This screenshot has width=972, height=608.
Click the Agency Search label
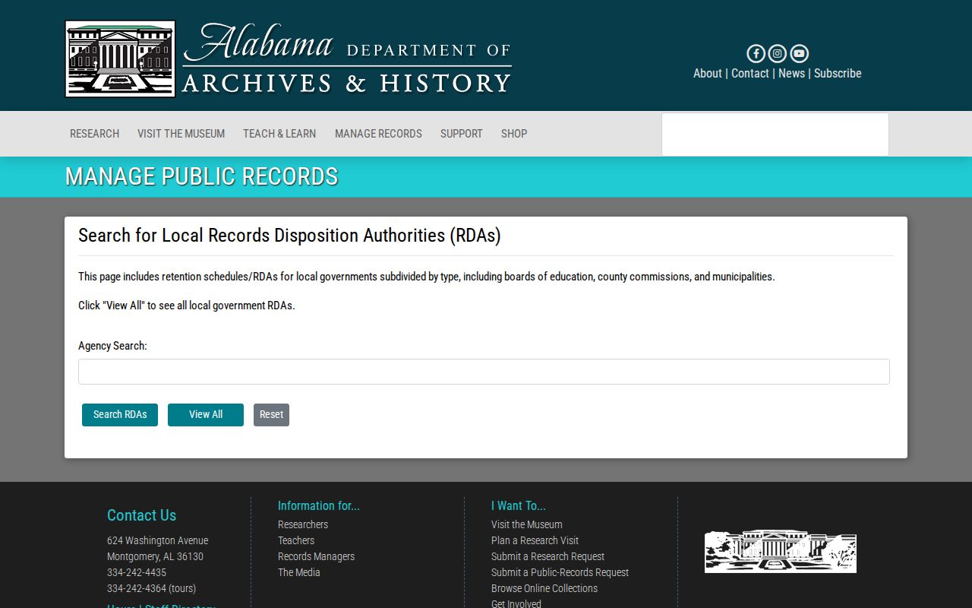(112, 346)
